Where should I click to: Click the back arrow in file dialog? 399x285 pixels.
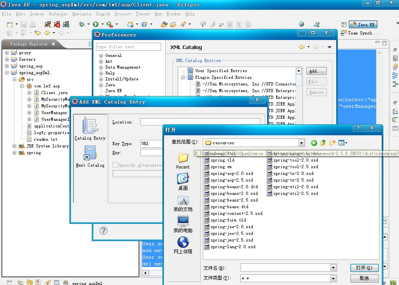coord(314,143)
